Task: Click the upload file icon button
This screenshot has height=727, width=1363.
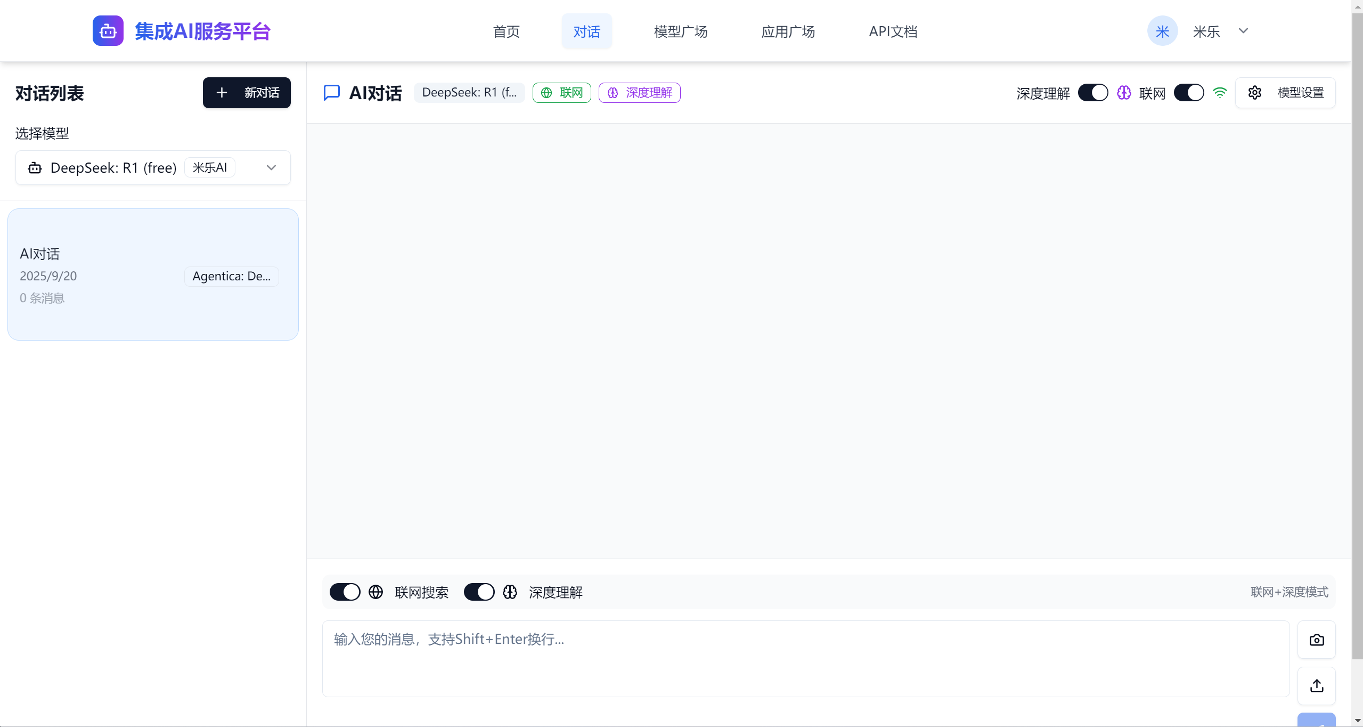Action: coord(1317,686)
